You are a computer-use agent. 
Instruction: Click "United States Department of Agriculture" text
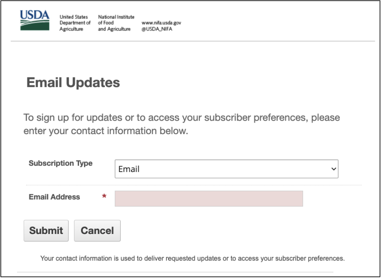pos(74,23)
